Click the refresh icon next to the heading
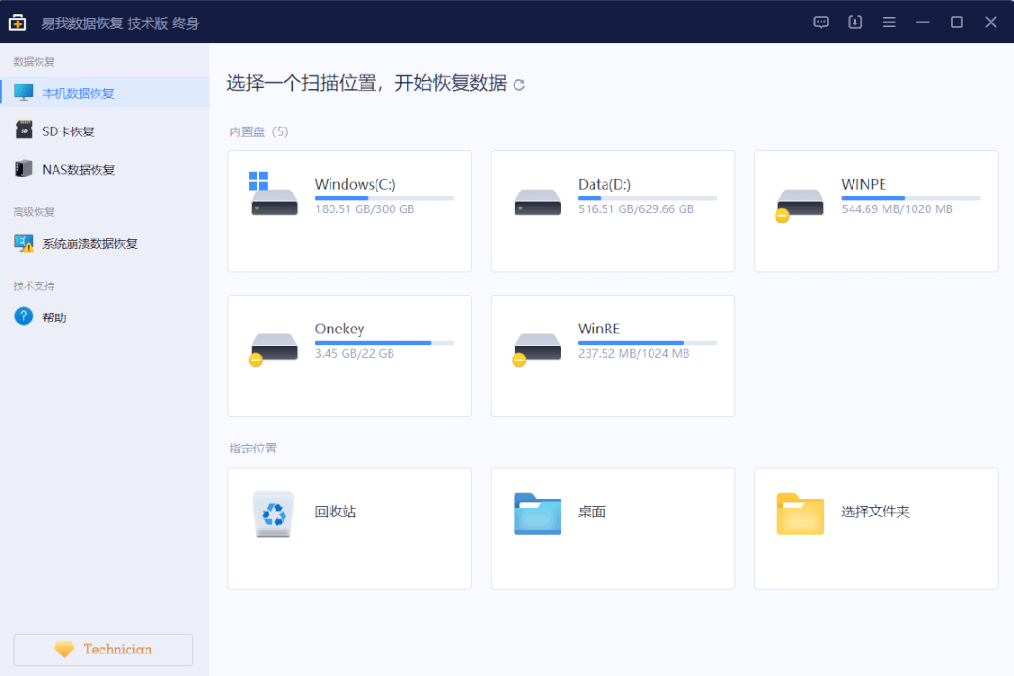 [x=517, y=84]
